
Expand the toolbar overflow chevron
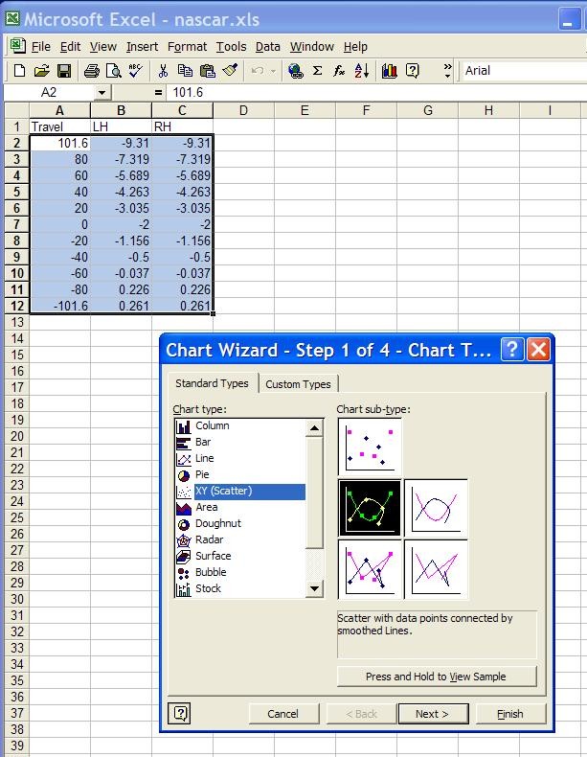pyautogui.click(x=447, y=71)
